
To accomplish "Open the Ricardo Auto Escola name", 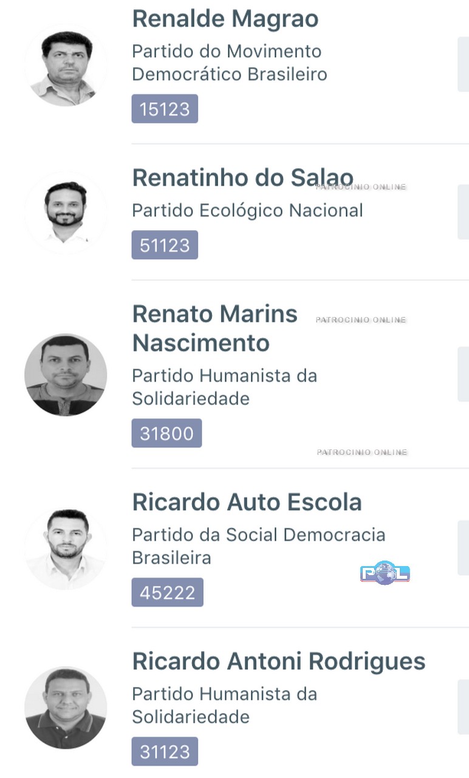I will tap(247, 502).
